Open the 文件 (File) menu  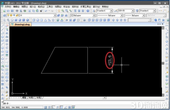[x=8, y=7]
